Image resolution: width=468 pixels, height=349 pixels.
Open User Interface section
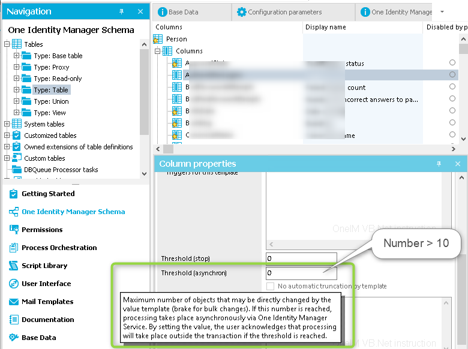[46, 284]
